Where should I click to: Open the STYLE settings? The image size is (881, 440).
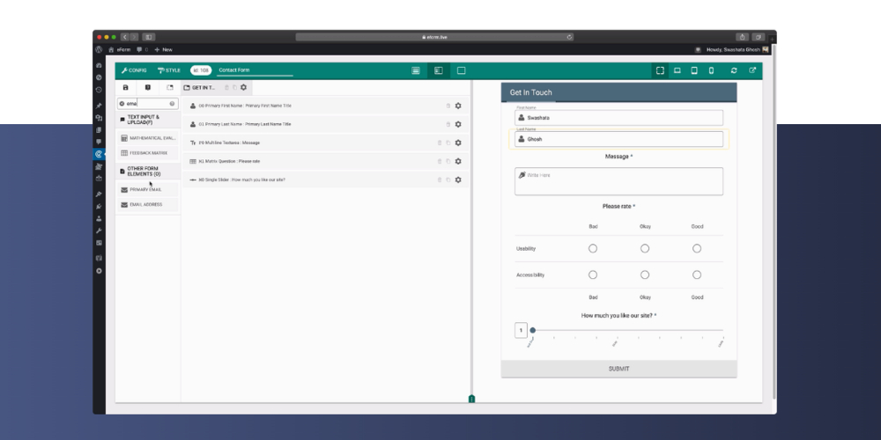pyautogui.click(x=169, y=70)
